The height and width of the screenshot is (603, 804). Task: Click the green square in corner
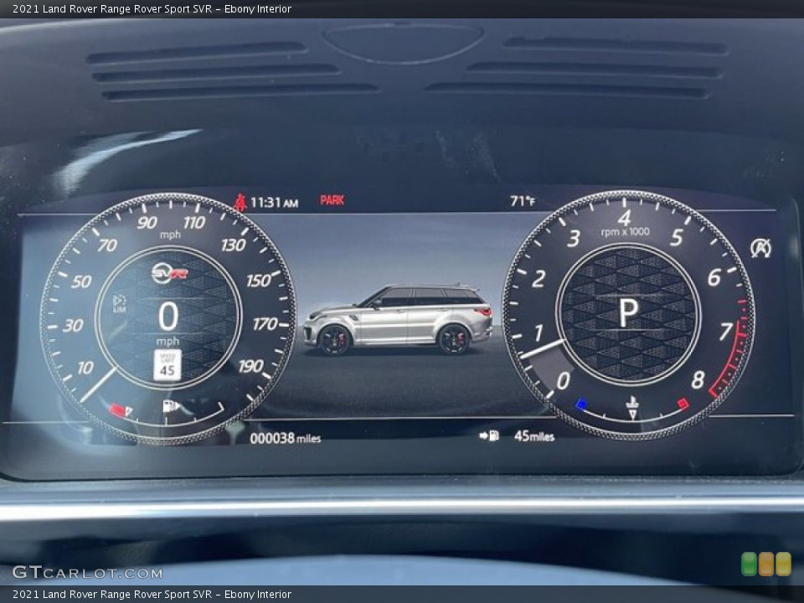tap(749, 564)
